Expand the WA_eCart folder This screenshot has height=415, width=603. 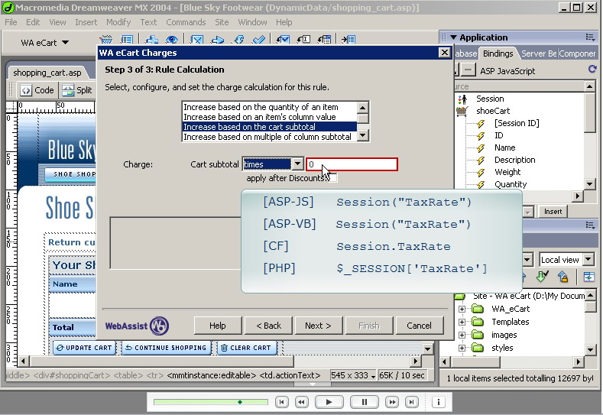click(x=462, y=310)
